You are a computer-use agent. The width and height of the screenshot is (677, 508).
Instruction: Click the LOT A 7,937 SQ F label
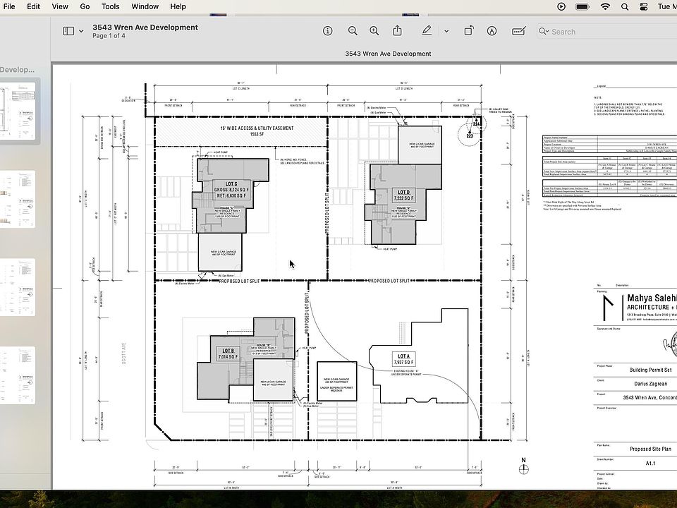coord(403,359)
